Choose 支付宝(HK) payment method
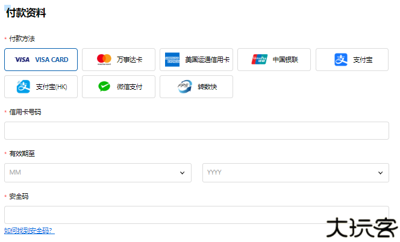The height and width of the screenshot is (242, 400). click(x=41, y=87)
